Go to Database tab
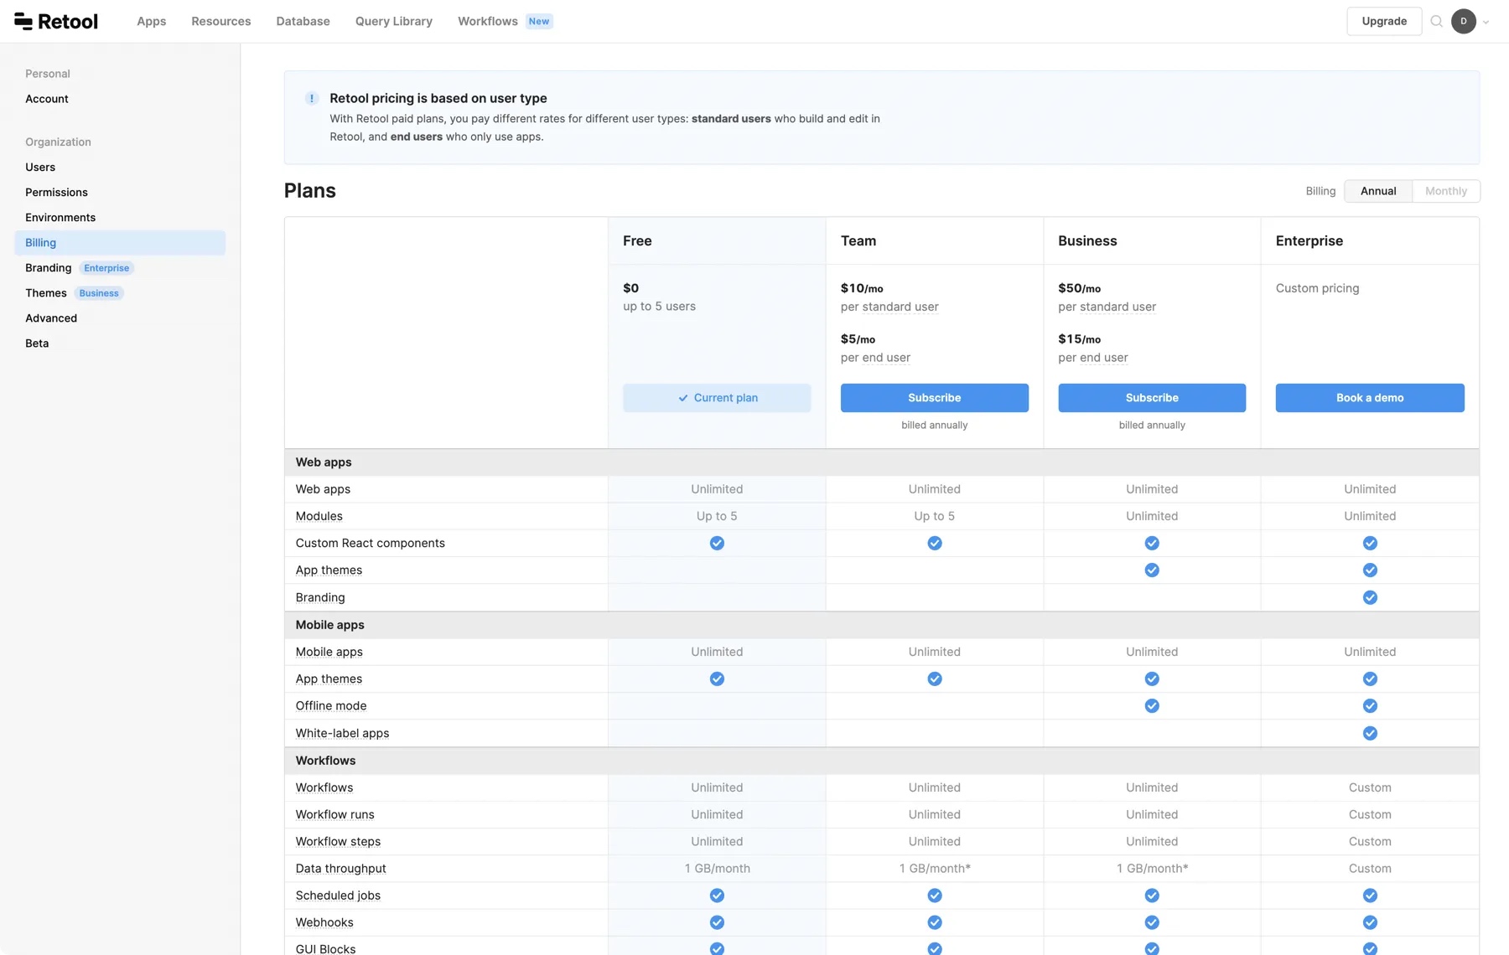This screenshot has width=1509, height=955. click(303, 21)
